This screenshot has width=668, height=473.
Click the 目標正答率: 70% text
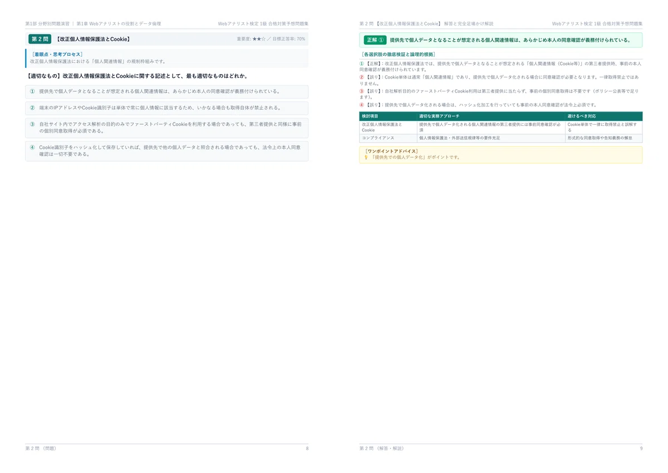[x=288, y=40]
